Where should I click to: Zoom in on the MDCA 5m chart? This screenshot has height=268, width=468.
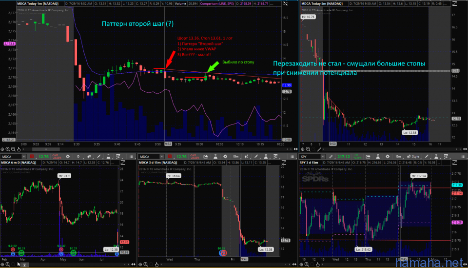308,149
